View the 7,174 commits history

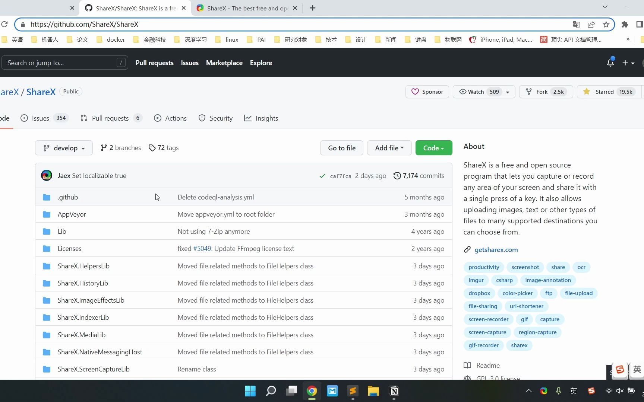tap(419, 175)
